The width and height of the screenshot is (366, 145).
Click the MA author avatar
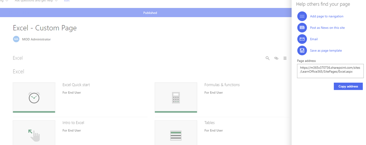(x=16, y=39)
